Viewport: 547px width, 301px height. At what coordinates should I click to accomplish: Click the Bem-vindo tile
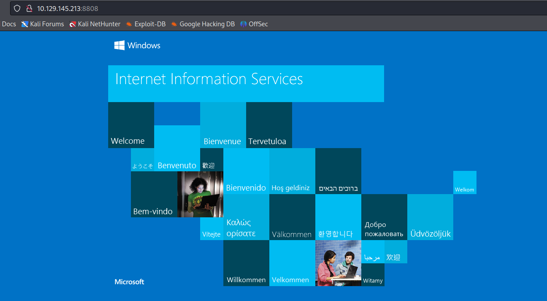154,194
